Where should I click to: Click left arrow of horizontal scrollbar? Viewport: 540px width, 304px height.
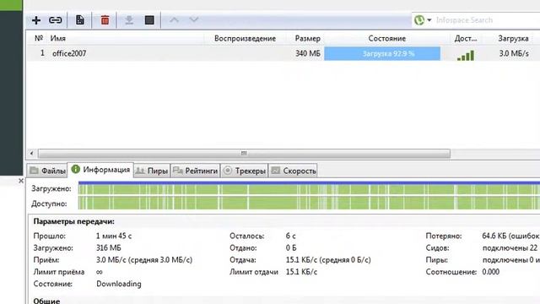point(31,153)
